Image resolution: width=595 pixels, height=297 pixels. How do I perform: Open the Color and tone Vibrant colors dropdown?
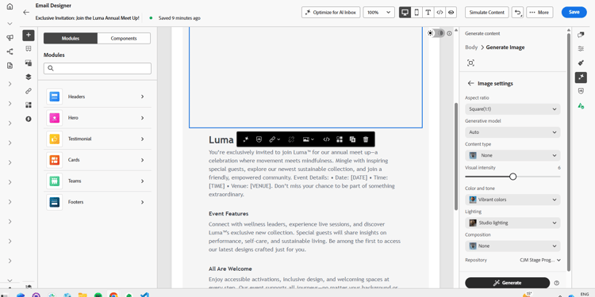512,200
